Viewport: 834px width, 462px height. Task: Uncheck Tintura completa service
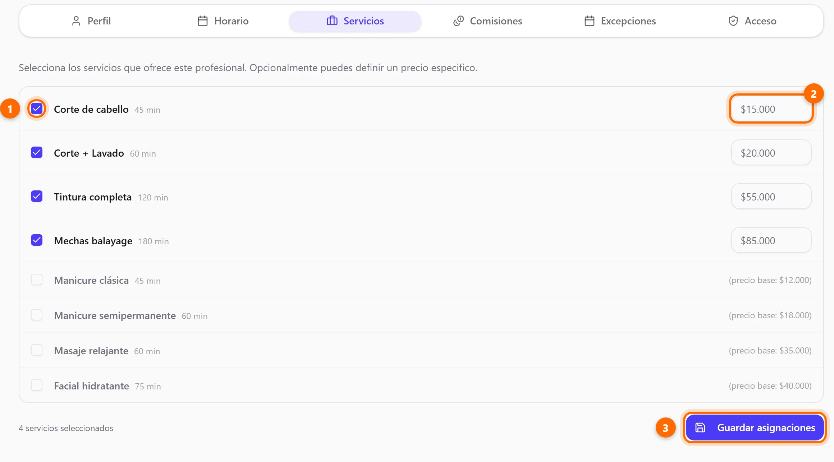pos(37,196)
